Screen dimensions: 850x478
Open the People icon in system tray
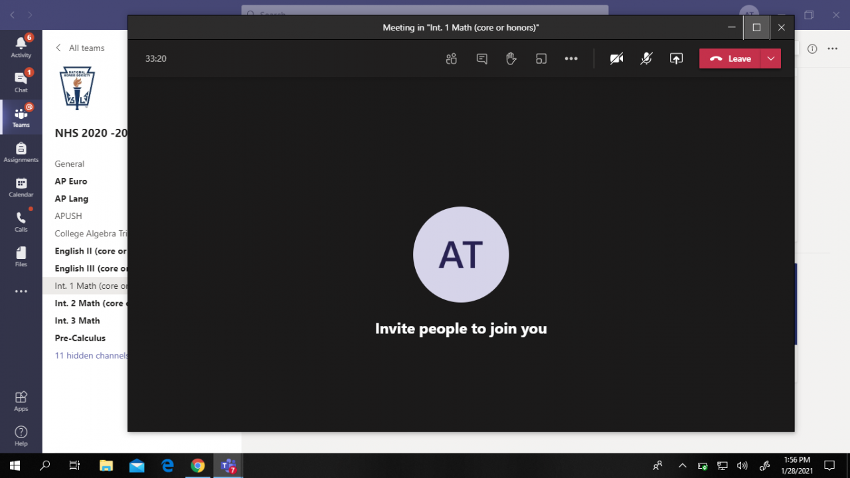[657, 465]
